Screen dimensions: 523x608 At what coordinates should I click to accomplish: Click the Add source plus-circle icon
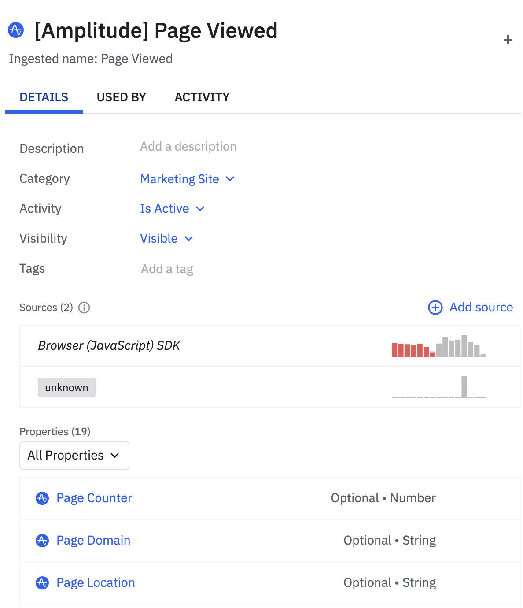tap(435, 308)
